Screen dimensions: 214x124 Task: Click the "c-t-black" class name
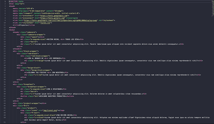click(39, 118)
